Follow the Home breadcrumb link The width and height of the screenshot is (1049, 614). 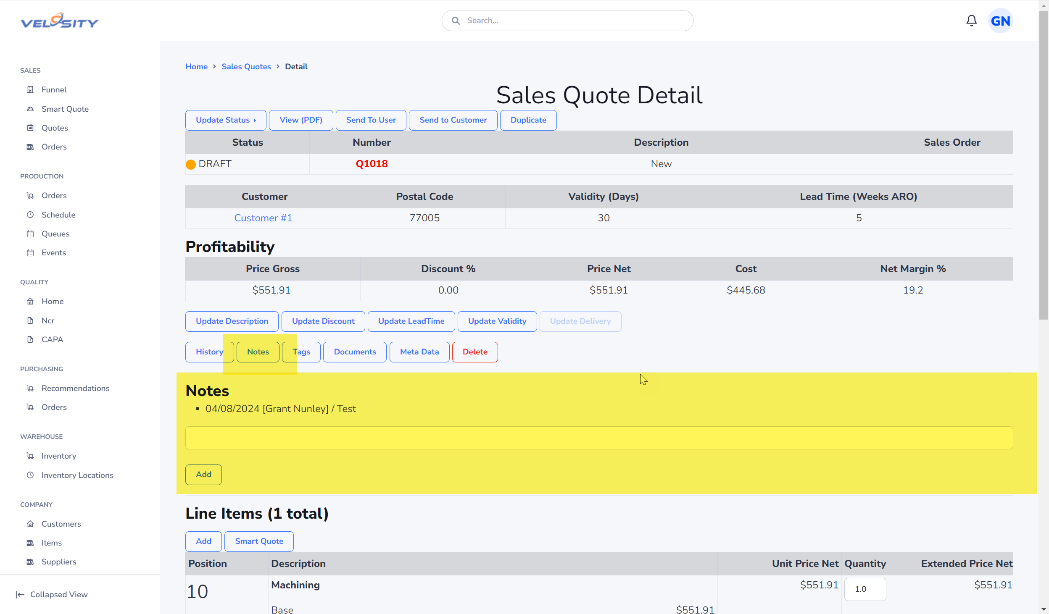click(x=196, y=66)
